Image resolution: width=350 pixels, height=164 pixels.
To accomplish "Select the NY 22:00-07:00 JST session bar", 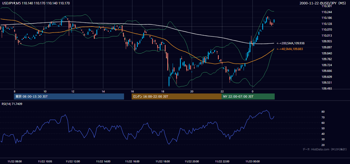I will [x=248, y=96].
